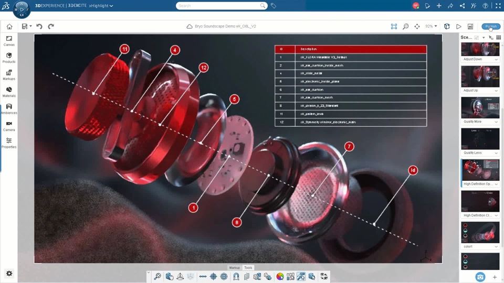504x283 pixels.
Task: Switch to the Tools tab
Action: pos(248,268)
